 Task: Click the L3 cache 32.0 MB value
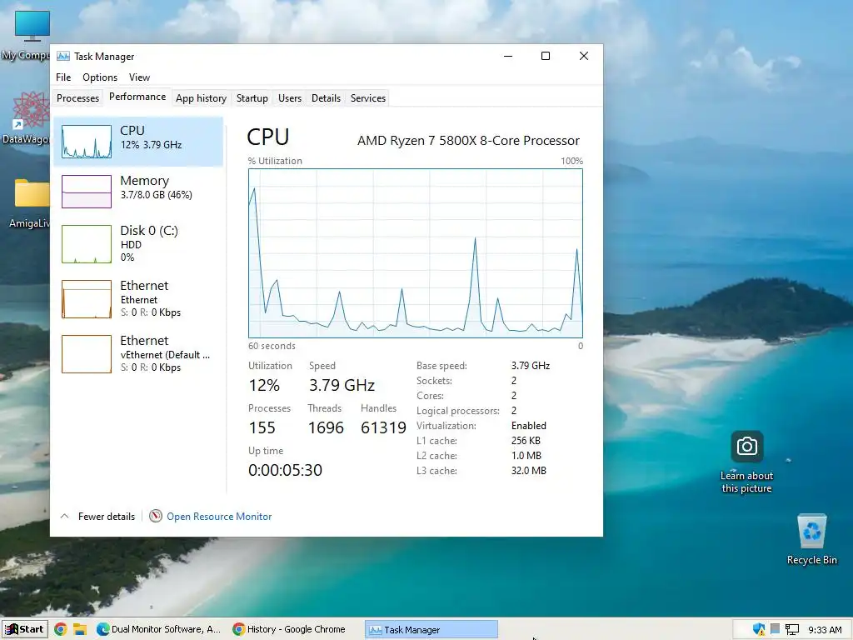pos(528,471)
